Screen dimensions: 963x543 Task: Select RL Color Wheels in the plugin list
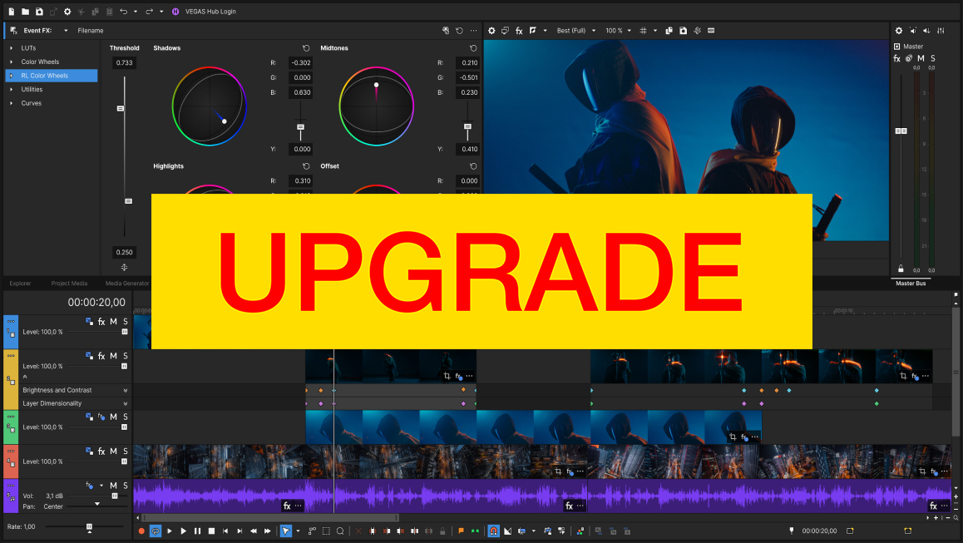[x=50, y=75]
